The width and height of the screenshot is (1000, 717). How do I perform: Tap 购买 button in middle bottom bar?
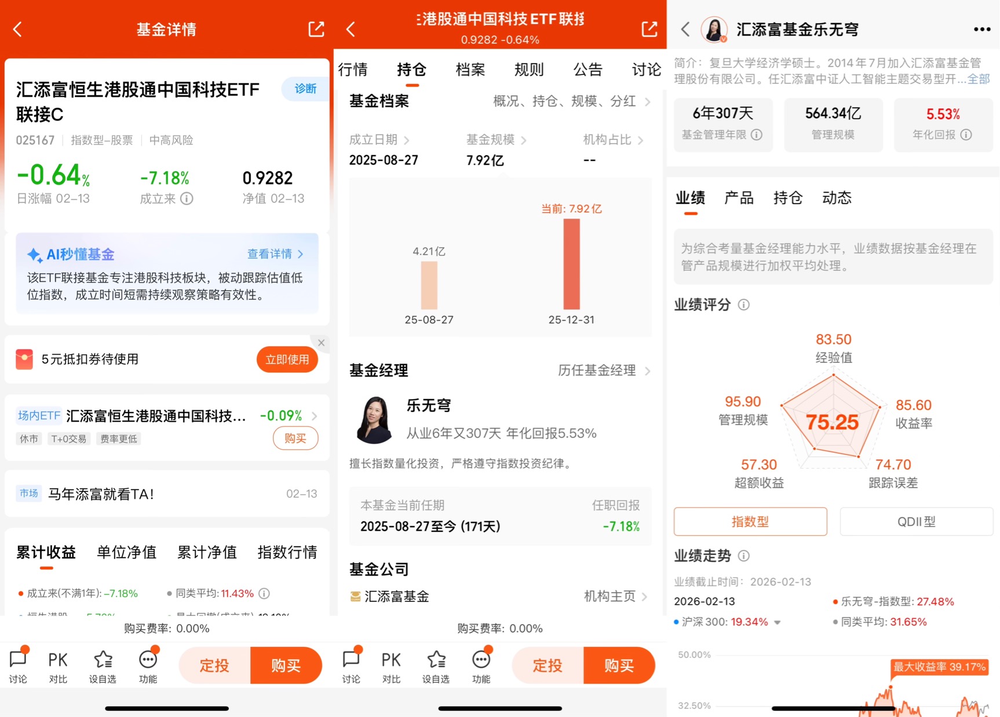pos(619,665)
